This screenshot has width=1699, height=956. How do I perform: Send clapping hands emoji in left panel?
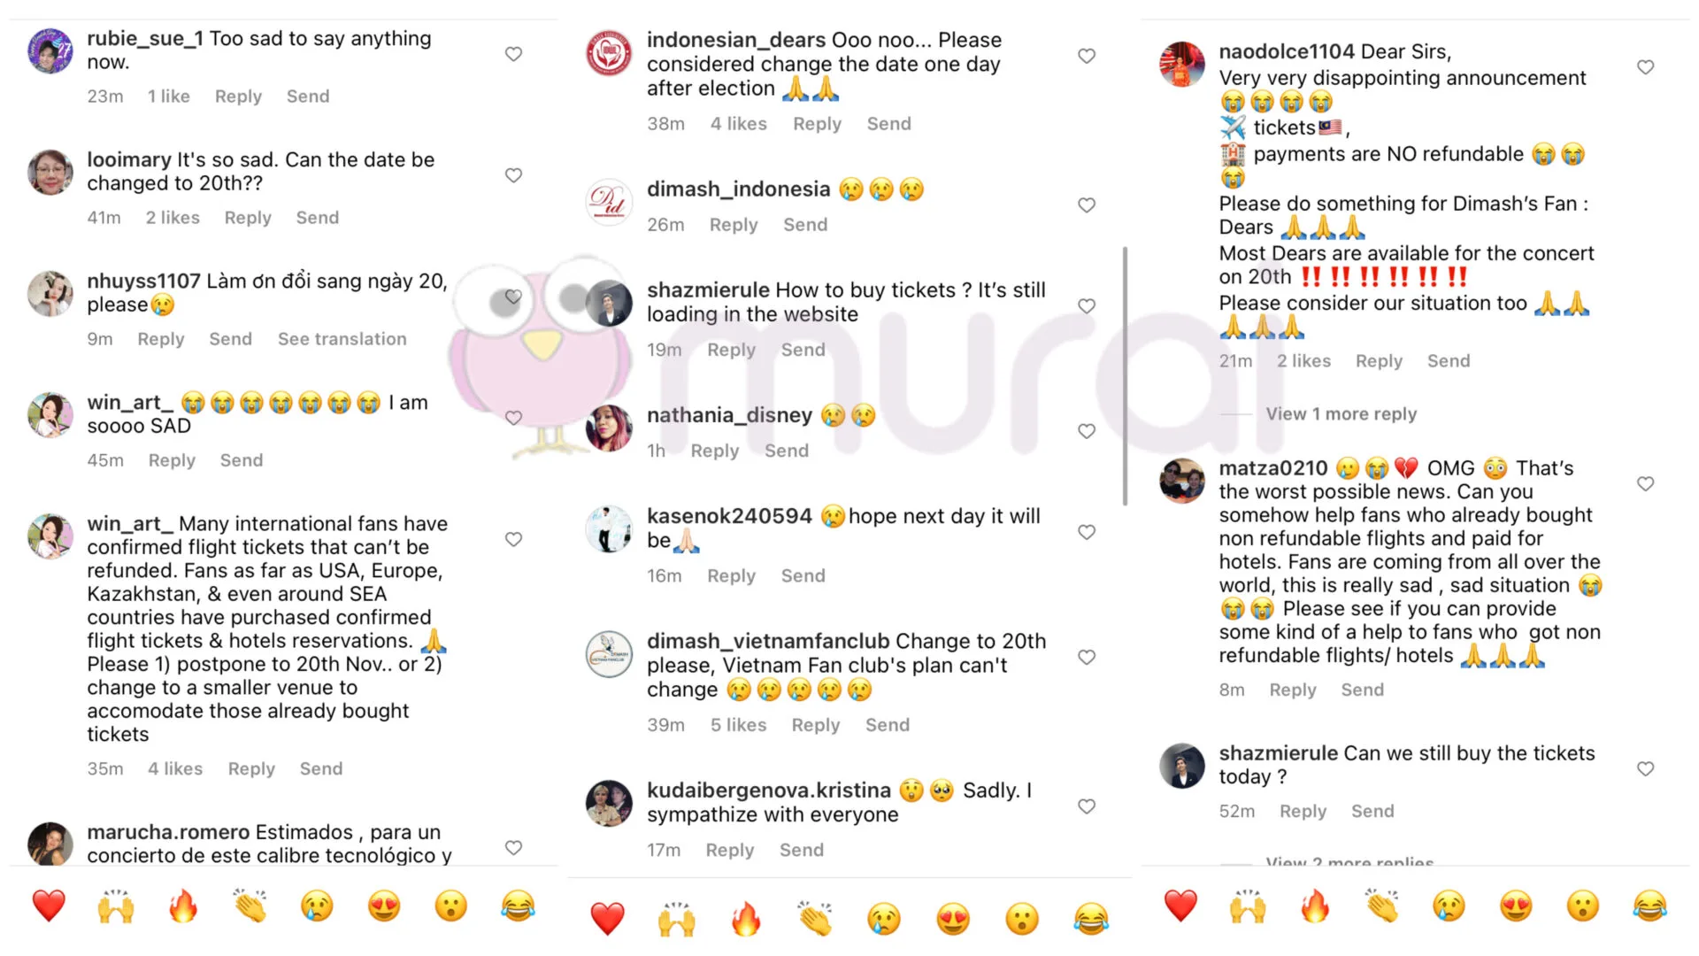(x=250, y=906)
